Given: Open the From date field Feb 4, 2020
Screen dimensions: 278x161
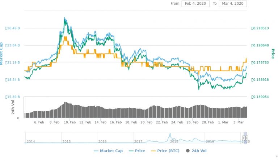Looking at the screenshot, I should click(195, 4).
